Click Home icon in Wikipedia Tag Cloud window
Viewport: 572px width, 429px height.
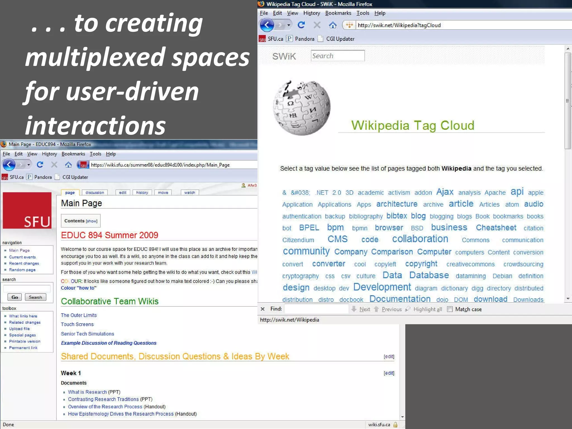click(x=332, y=25)
